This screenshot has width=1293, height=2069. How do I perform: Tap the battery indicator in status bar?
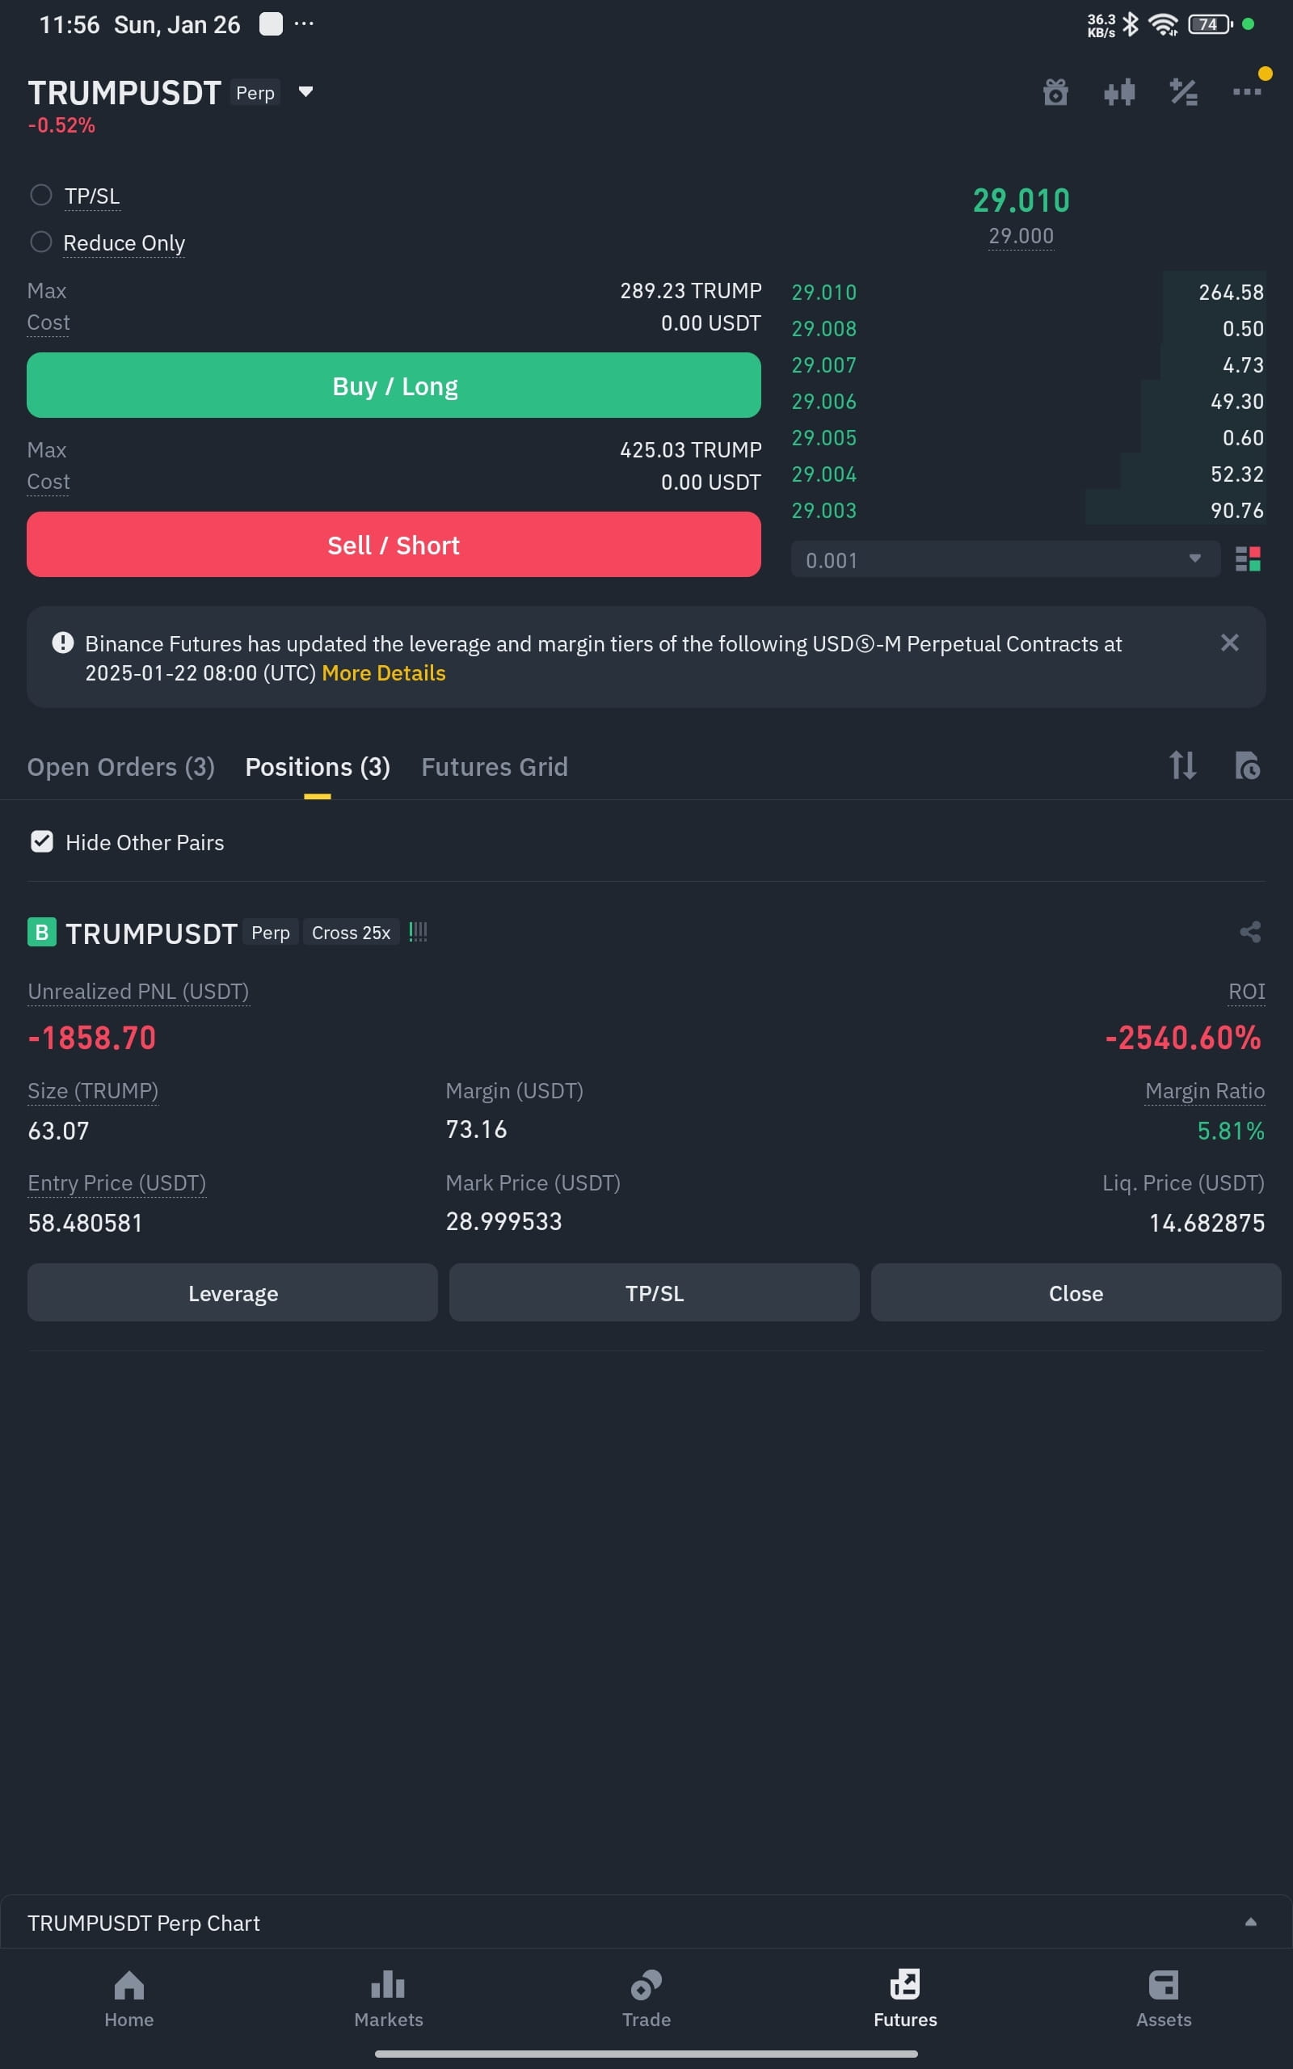coord(1209,24)
